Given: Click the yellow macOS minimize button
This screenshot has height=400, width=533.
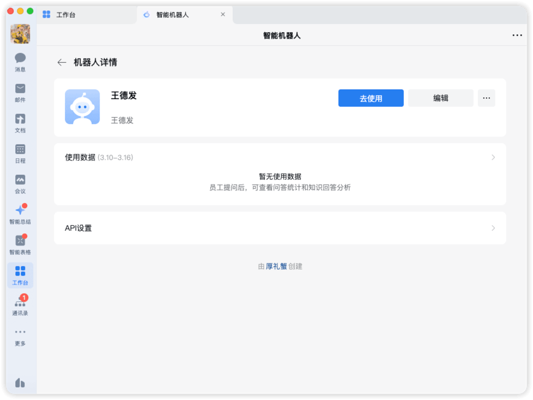Looking at the screenshot, I should 20,11.
